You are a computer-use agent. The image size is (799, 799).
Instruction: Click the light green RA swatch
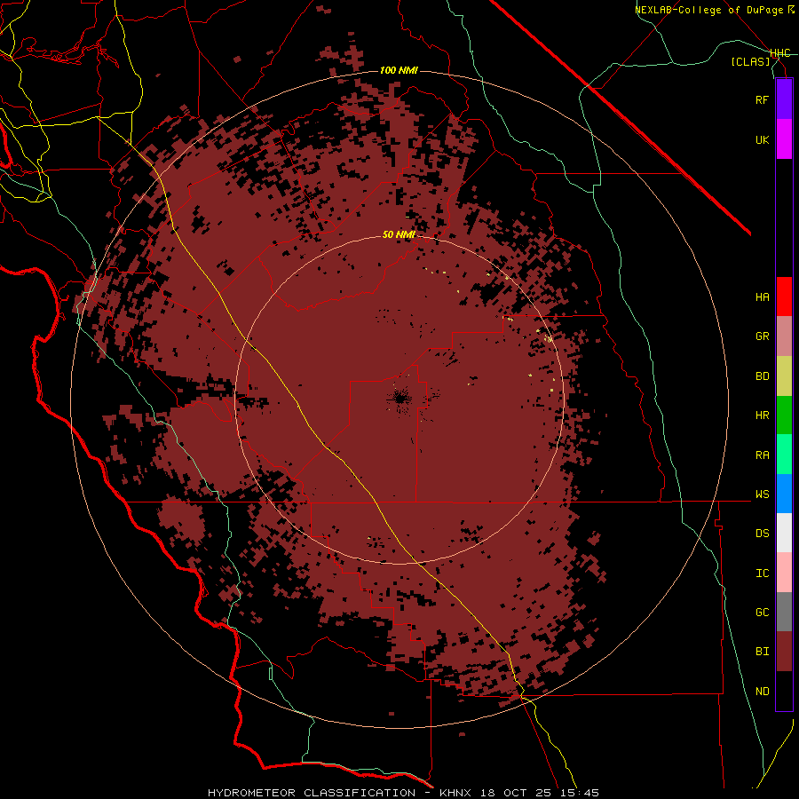coord(784,455)
